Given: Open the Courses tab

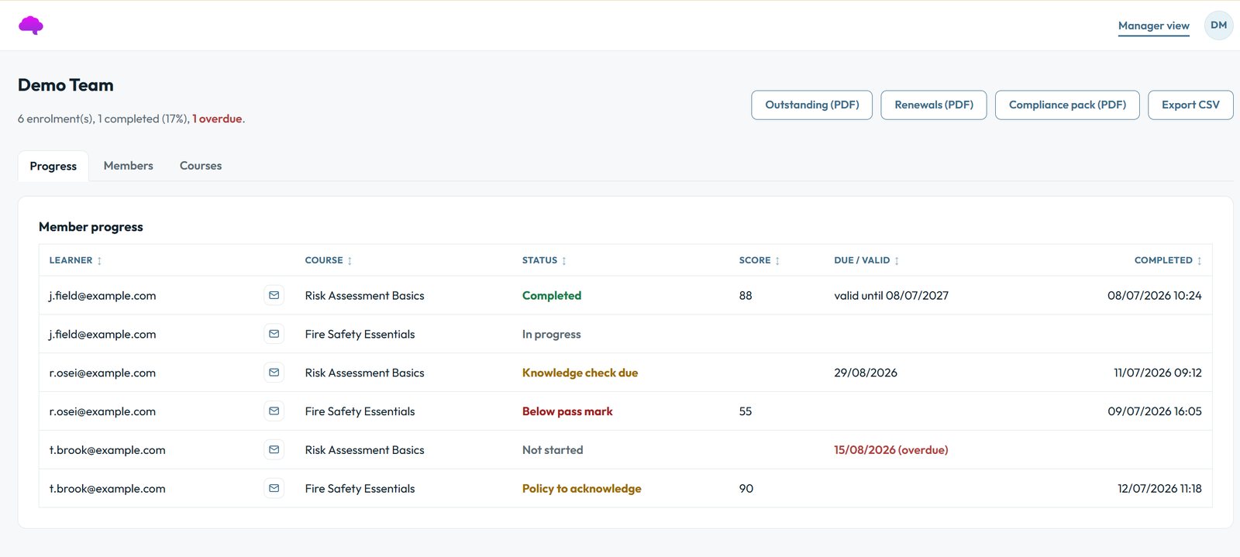Looking at the screenshot, I should 201,166.
